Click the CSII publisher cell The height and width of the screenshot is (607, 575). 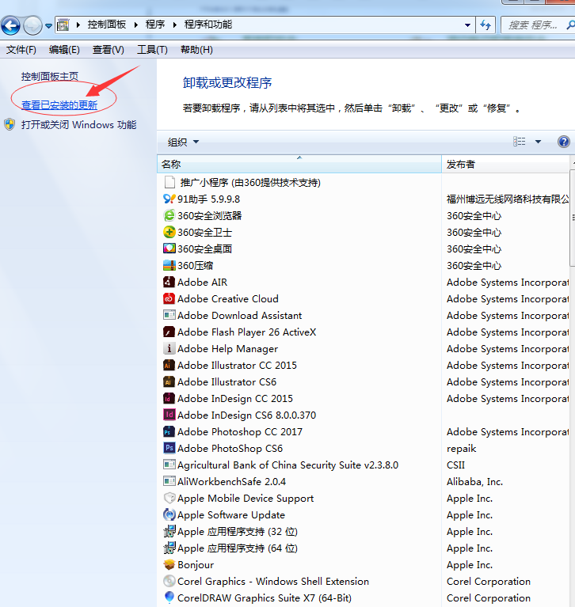[455, 465]
